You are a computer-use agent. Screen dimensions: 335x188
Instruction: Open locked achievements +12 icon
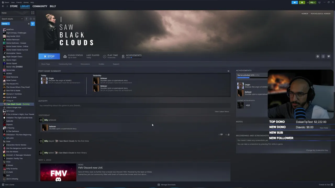pyautogui.click(x=240, y=105)
